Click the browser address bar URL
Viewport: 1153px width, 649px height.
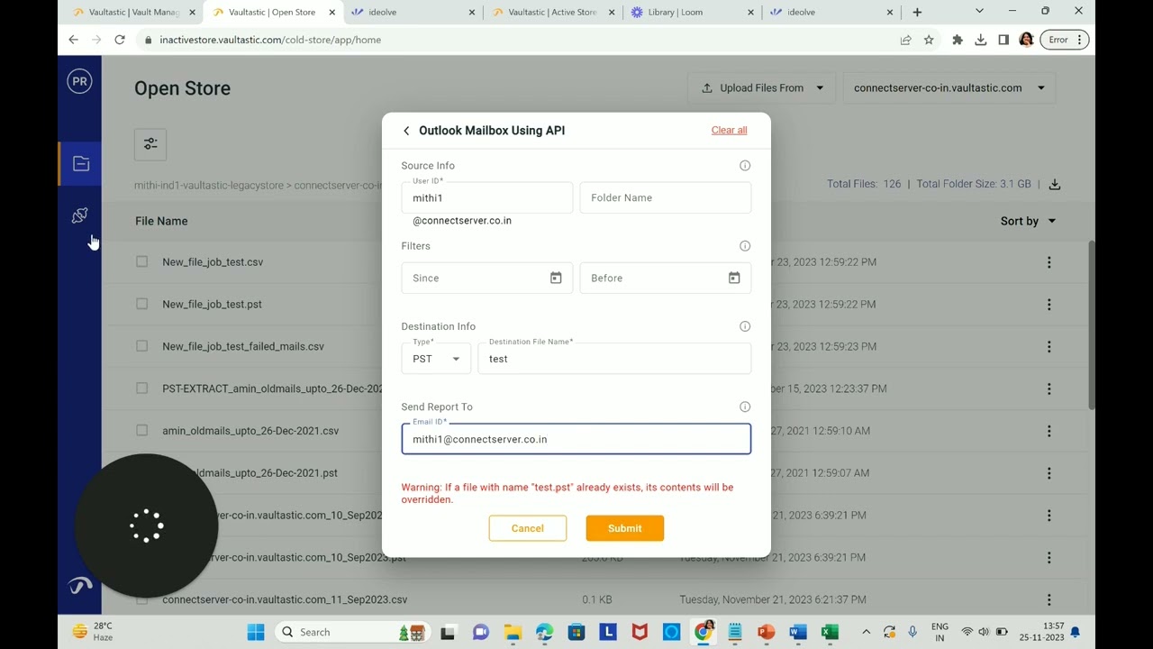pyautogui.click(x=270, y=40)
